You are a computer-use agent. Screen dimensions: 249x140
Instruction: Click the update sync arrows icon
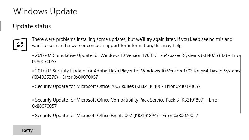tap(20, 44)
